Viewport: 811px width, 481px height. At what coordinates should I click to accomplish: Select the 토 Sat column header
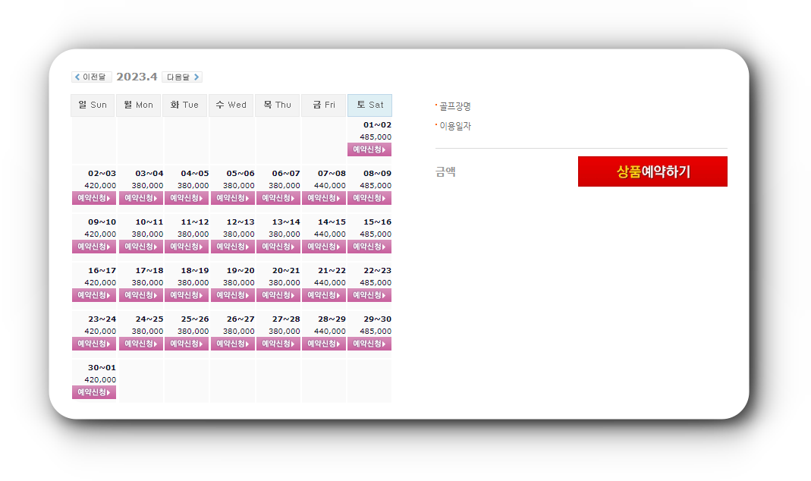[369, 105]
